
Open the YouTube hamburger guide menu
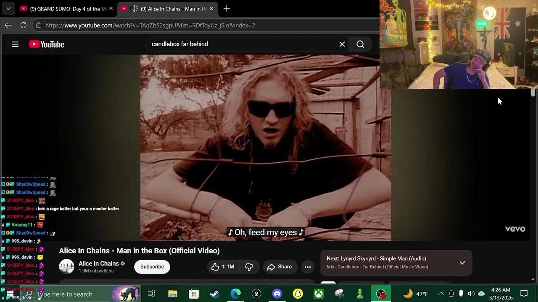point(15,44)
